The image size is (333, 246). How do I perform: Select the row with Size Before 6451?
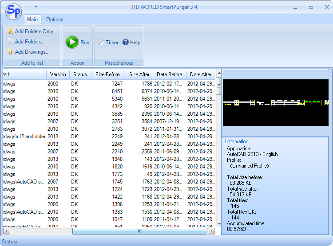coord(109,91)
